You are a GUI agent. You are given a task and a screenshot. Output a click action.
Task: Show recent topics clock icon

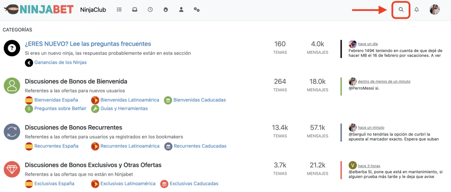150,10
